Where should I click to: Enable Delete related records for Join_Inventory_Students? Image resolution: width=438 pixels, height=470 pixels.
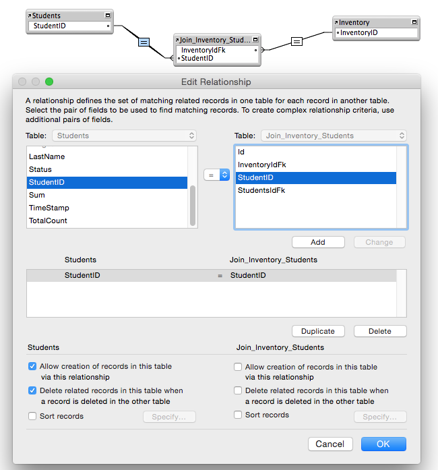point(238,390)
